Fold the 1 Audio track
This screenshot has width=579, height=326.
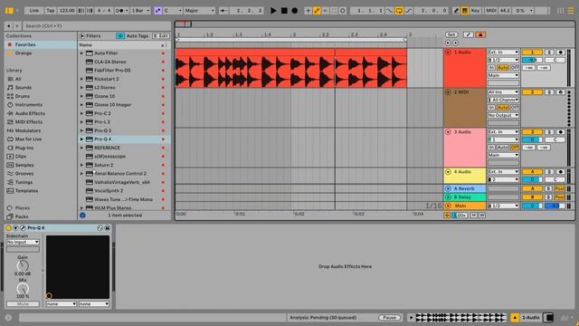448,53
